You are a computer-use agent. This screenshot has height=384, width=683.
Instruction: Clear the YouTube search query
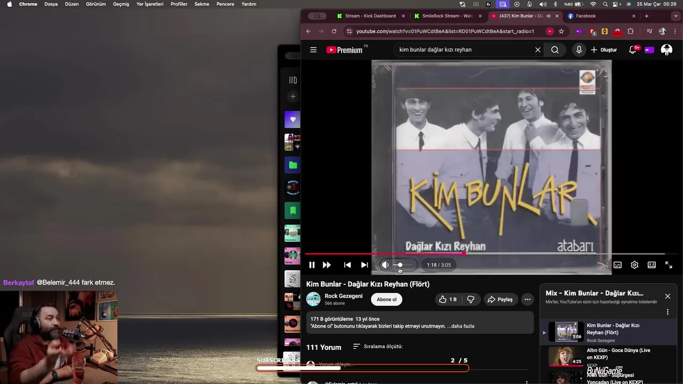click(x=538, y=50)
